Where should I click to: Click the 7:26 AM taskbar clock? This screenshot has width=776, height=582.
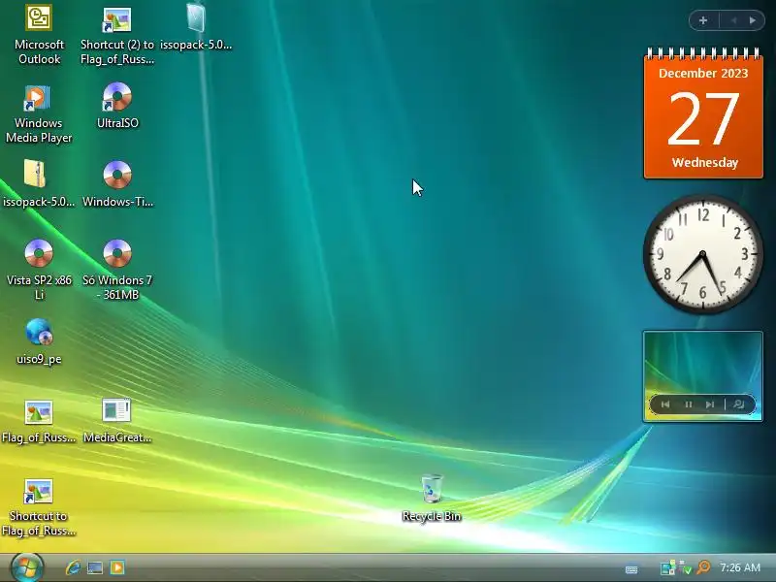click(x=740, y=567)
